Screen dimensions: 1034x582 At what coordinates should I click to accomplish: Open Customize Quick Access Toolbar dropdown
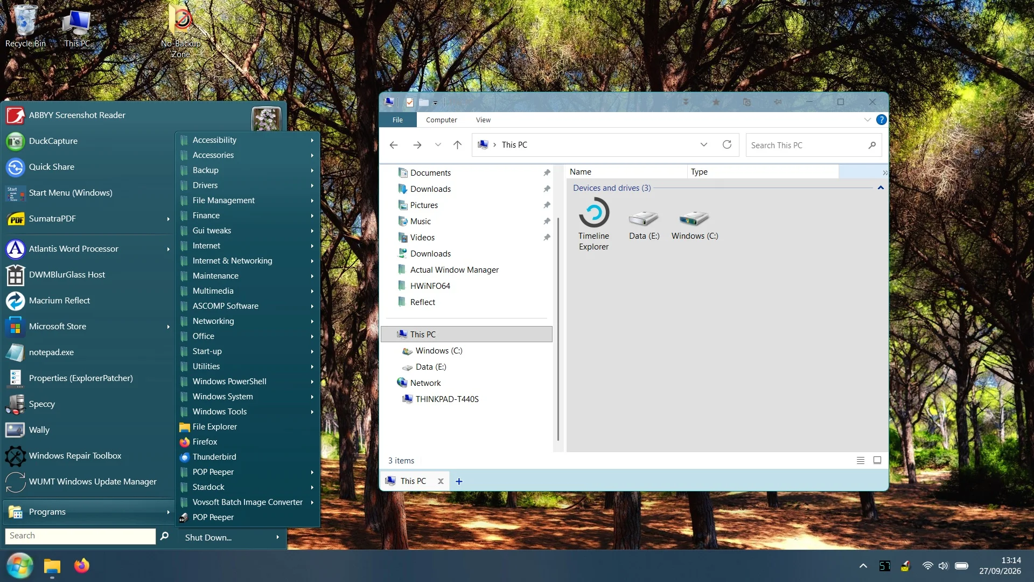click(435, 103)
